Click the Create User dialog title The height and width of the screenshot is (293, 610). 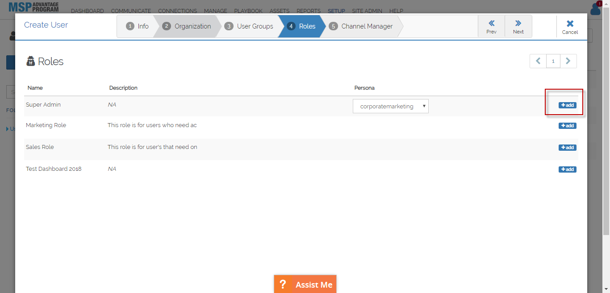pyautogui.click(x=46, y=25)
